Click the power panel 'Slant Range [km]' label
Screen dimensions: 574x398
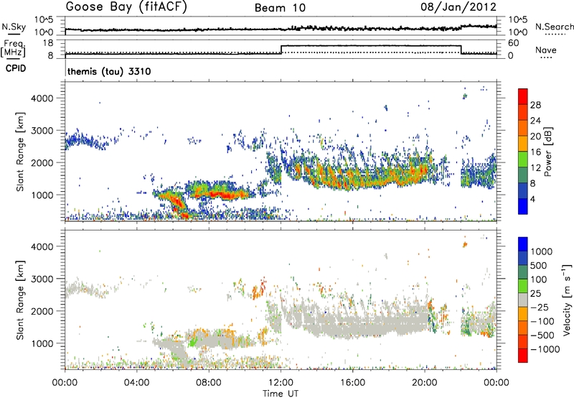(x=20, y=152)
